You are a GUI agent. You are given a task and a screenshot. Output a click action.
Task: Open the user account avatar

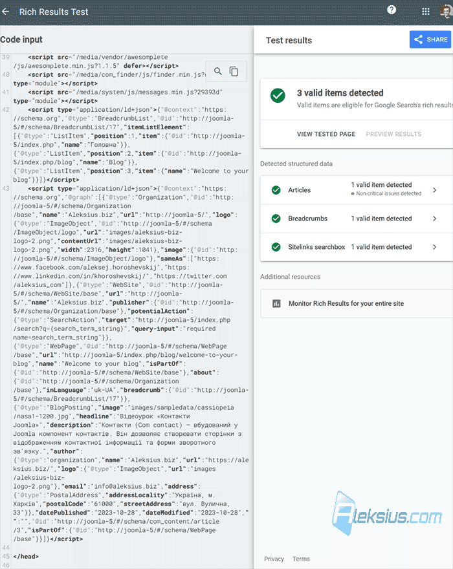pos(447,12)
